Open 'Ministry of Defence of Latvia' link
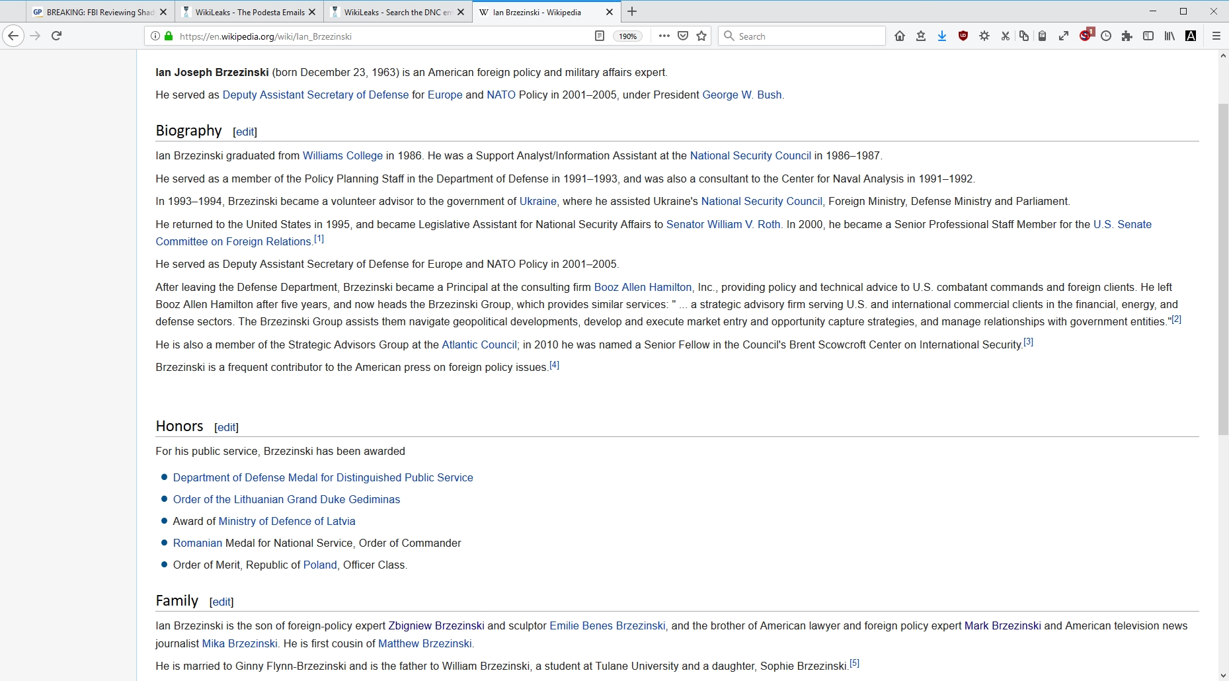 coord(287,521)
